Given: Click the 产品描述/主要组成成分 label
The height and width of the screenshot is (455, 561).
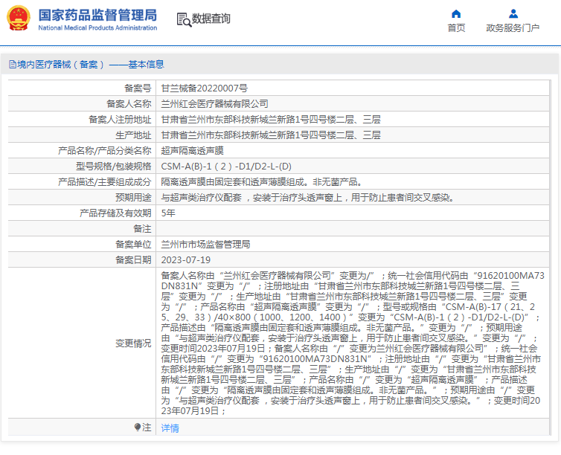Looking at the screenshot, I should pyautogui.click(x=104, y=182).
